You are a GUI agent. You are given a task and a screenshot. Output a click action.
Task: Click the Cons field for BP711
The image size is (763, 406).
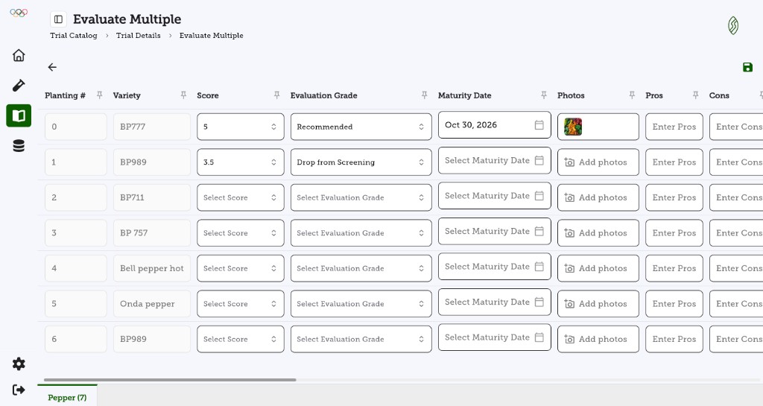736,197
